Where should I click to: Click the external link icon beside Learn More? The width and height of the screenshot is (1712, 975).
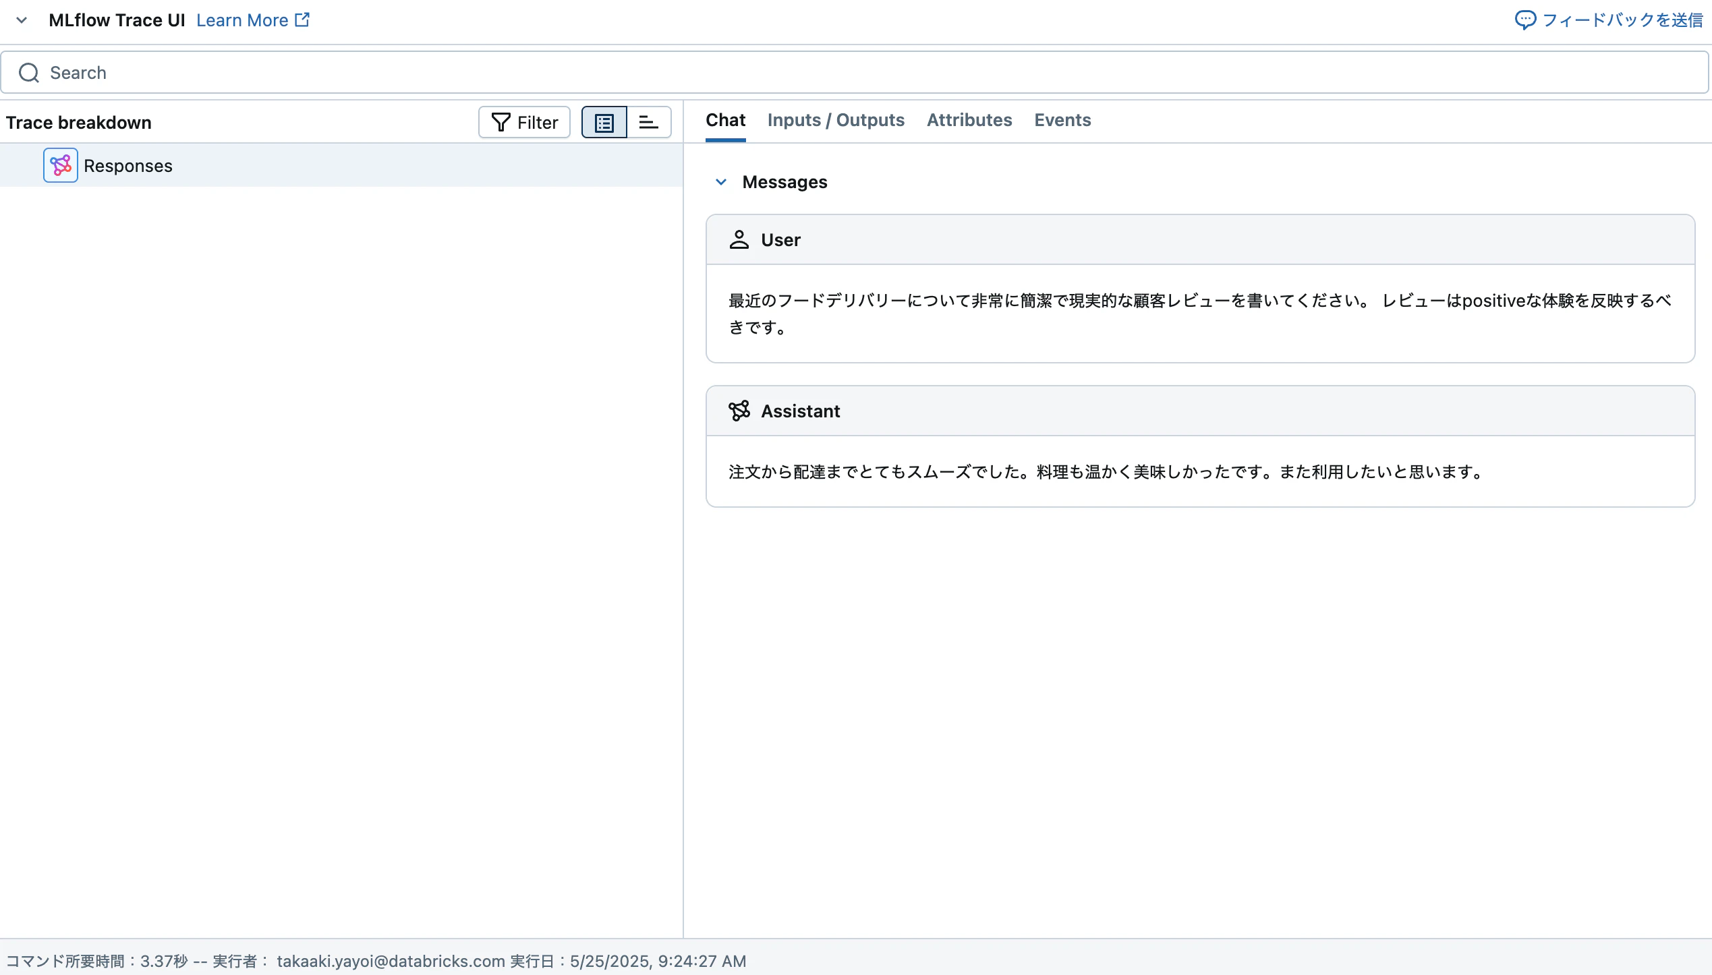(303, 20)
